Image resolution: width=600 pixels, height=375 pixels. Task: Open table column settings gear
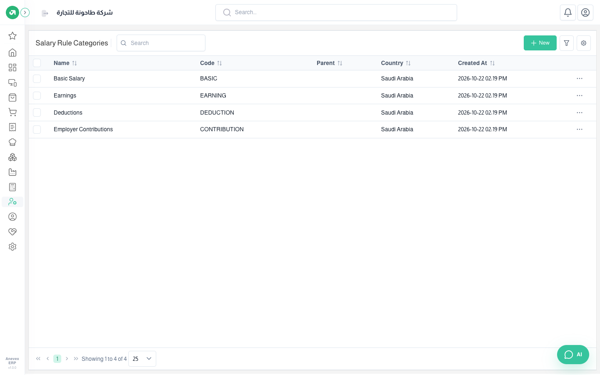[x=584, y=43]
